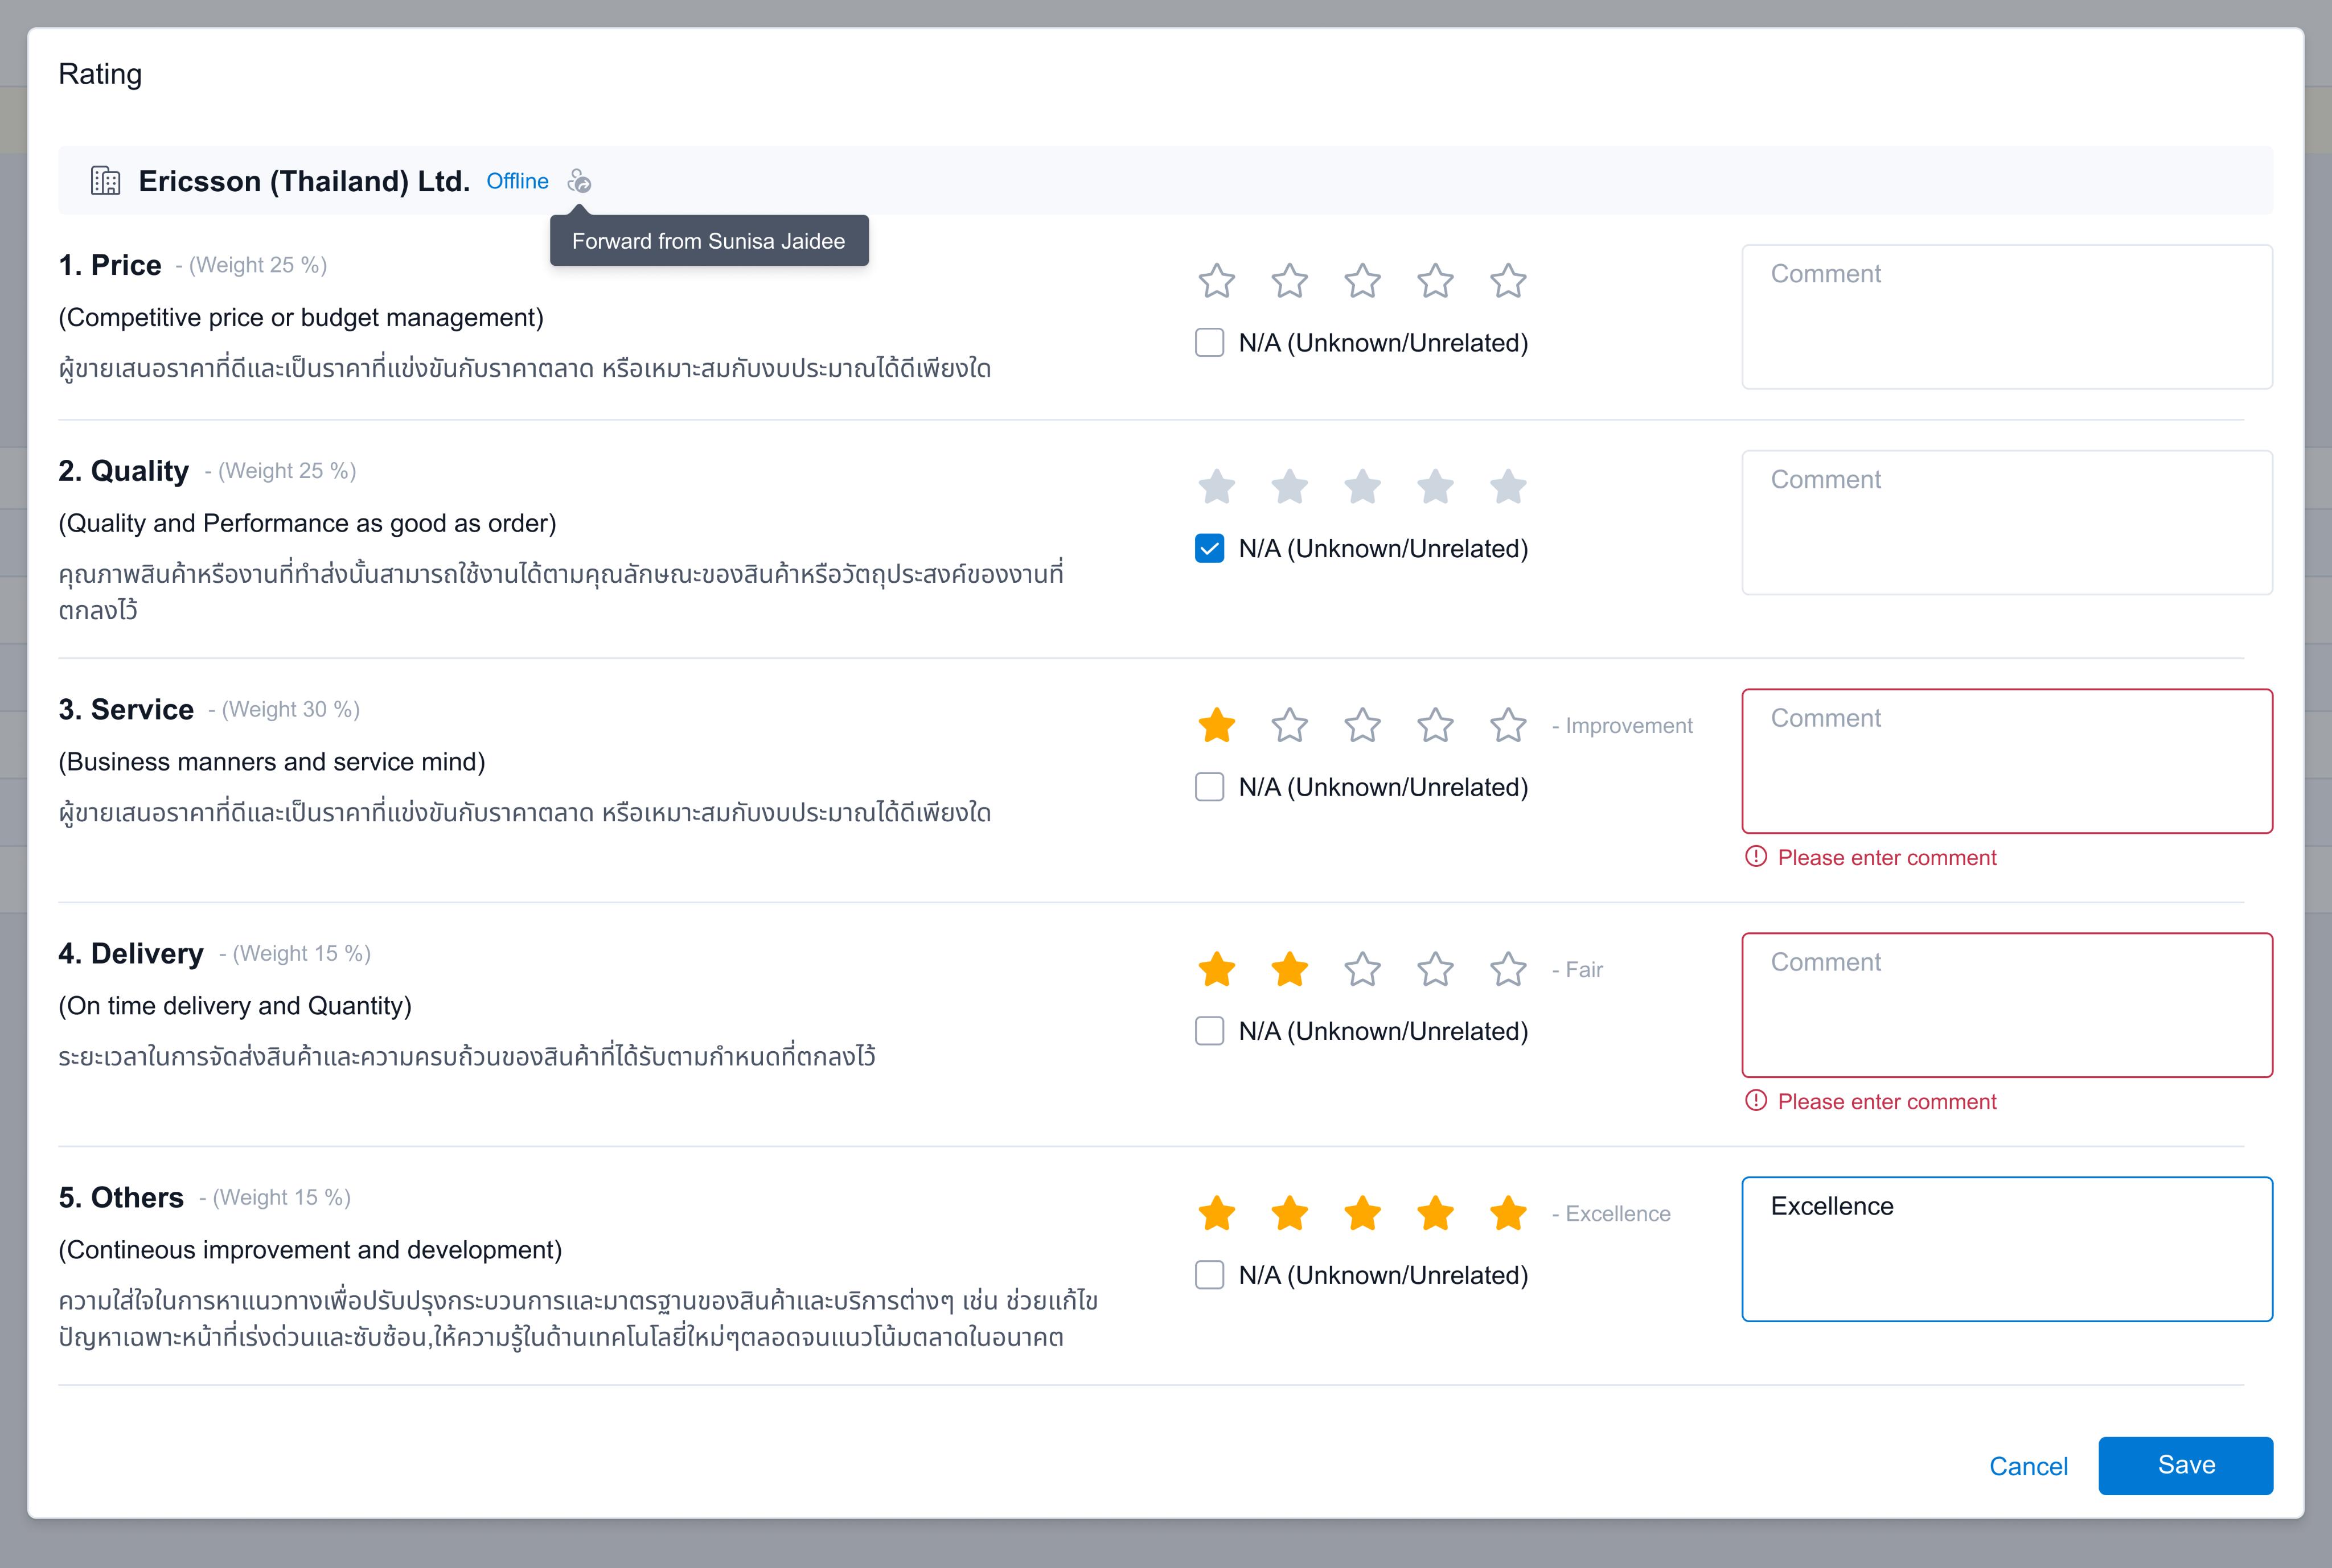Click the Rating dialog title

click(100, 74)
